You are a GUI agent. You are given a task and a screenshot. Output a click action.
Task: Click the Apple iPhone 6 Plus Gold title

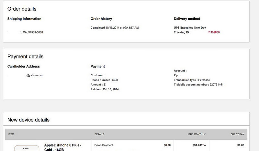62,147
